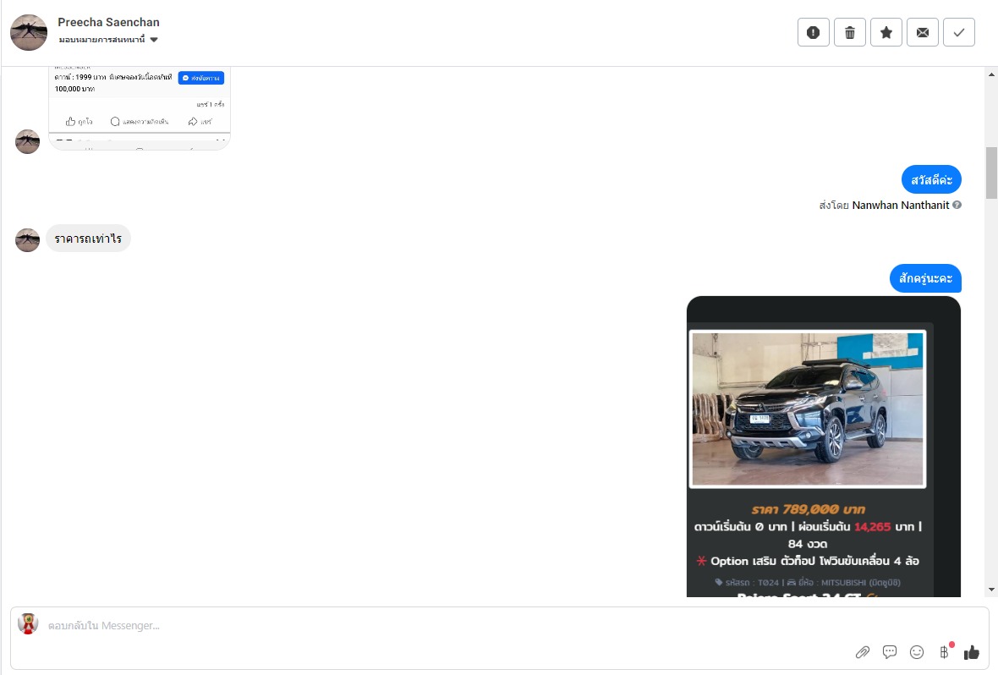Click sender avatar beside "ราคารถเท่าไร" message
998x675 pixels.
coord(27,239)
